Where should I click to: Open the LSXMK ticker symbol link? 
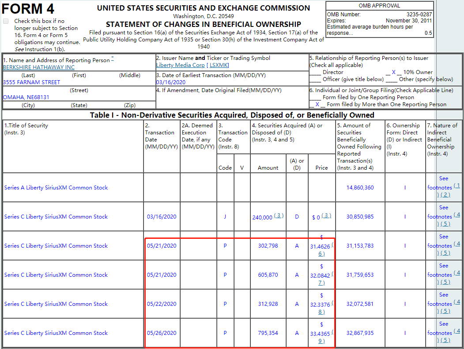pyautogui.click(x=219, y=65)
